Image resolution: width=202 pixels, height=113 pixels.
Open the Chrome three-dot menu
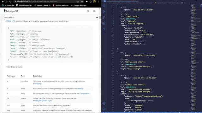[98, 2]
